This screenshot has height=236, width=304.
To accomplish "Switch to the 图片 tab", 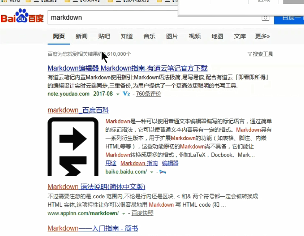I will (172, 36).
